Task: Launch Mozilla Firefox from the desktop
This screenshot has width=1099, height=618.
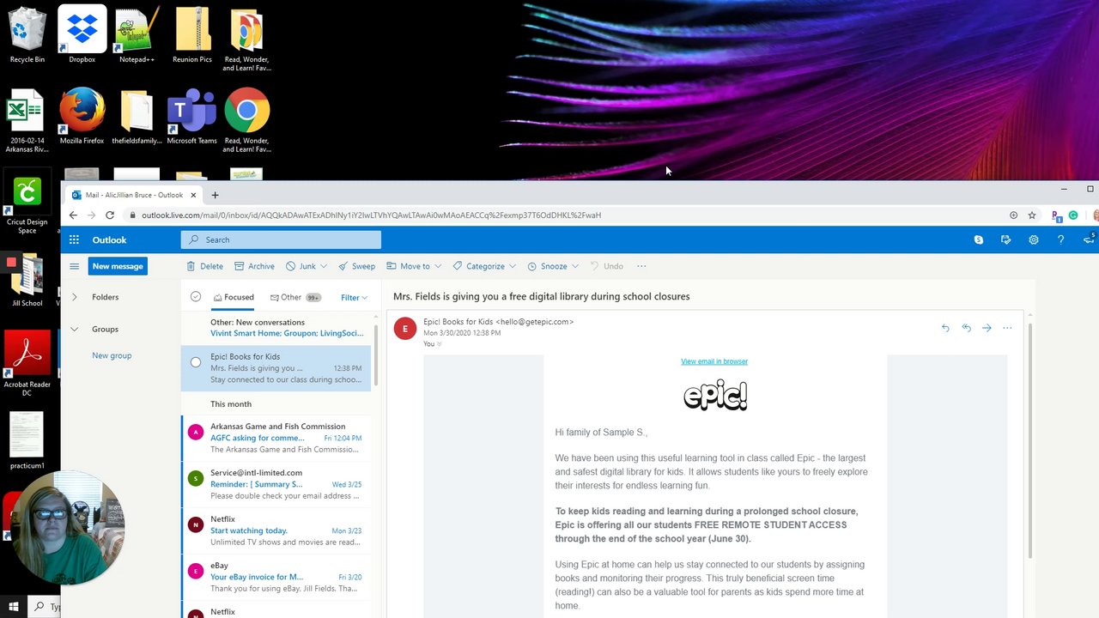Action: point(82,116)
